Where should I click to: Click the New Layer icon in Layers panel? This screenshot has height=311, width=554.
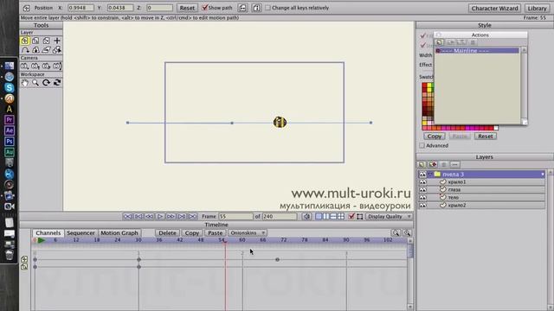(x=422, y=165)
